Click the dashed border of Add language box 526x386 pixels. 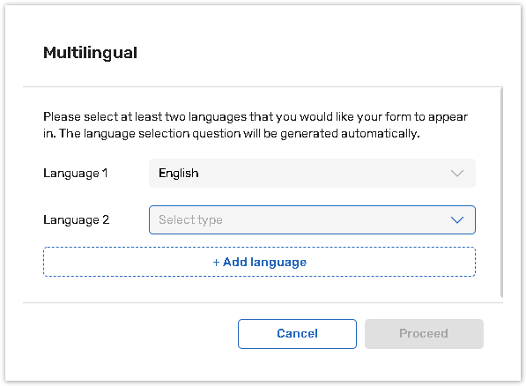pos(259,248)
